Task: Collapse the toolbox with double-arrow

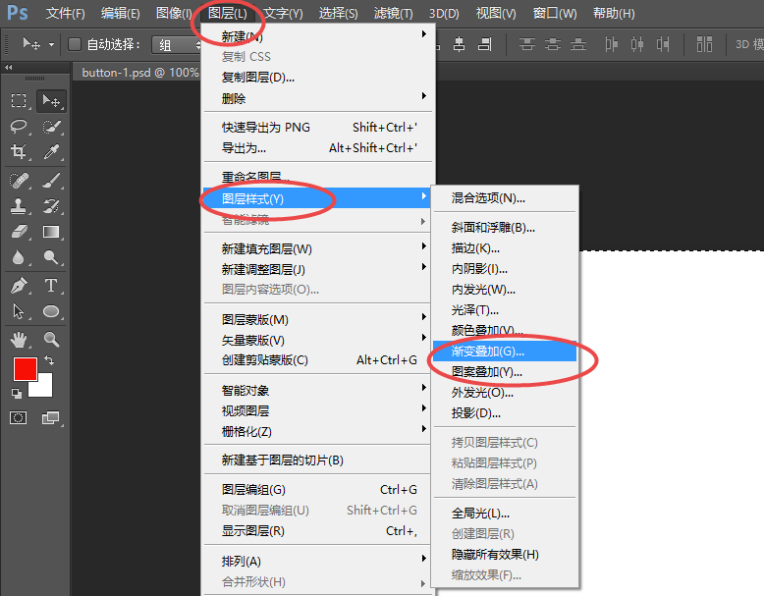Action: (9, 67)
